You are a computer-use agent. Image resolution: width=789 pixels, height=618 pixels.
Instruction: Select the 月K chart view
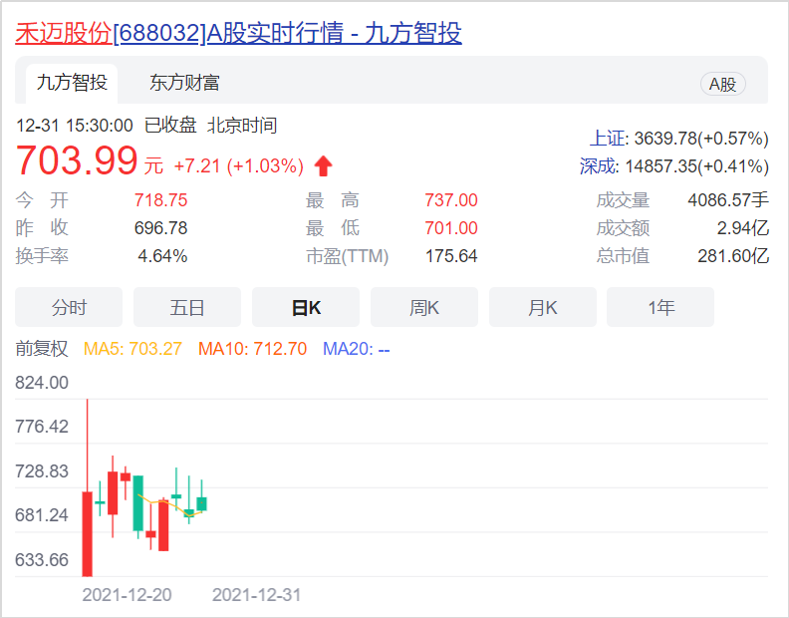tap(542, 307)
